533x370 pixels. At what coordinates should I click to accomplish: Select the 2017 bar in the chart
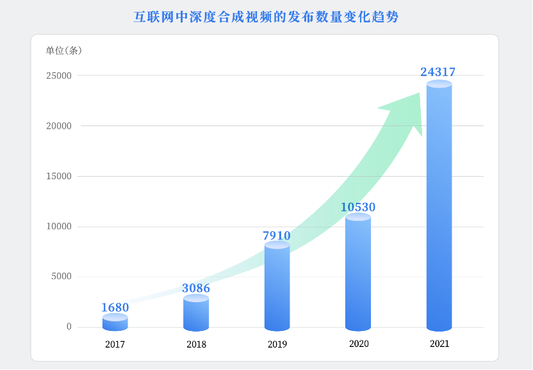pyautogui.click(x=115, y=323)
